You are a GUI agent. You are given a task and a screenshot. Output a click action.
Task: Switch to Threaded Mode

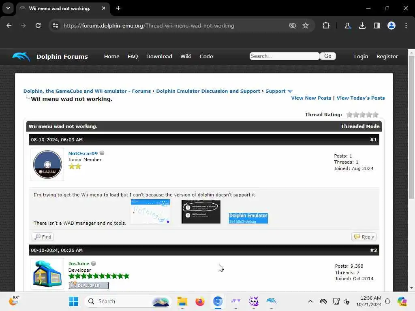(360, 126)
